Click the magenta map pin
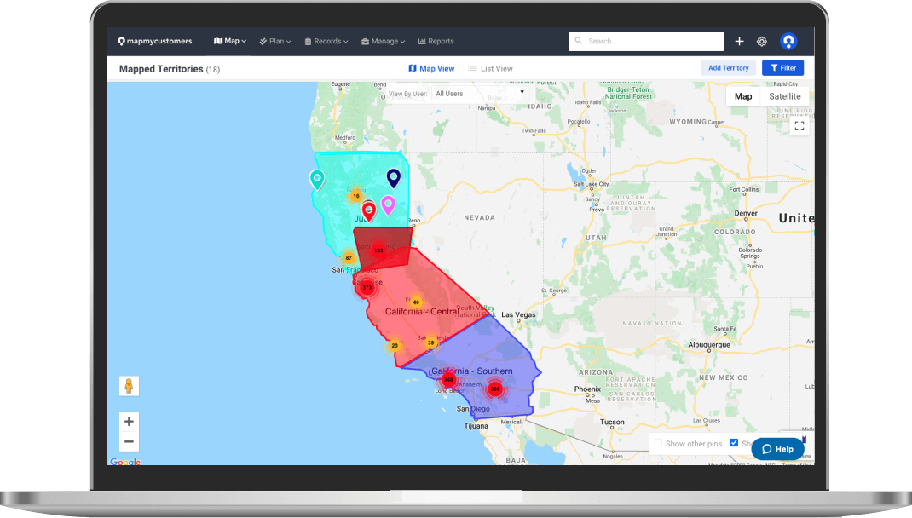 click(388, 206)
